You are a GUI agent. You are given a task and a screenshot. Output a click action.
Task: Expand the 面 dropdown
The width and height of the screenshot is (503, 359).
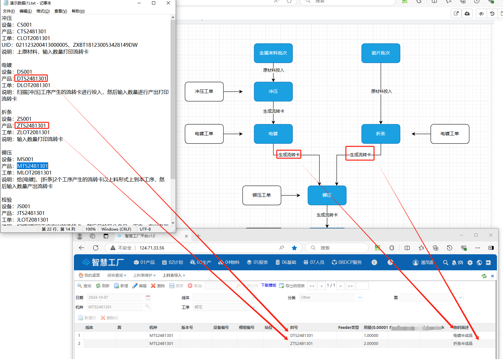460,298
